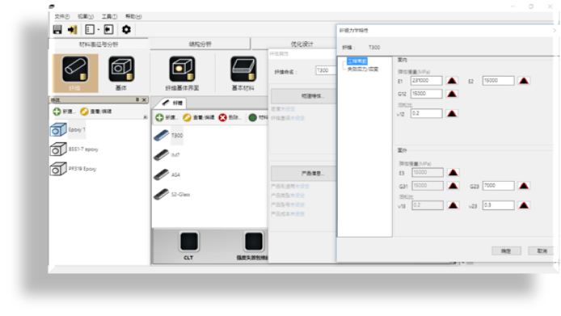Click the CLT black square icon
The image size is (561, 316).
pyautogui.click(x=189, y=242)
